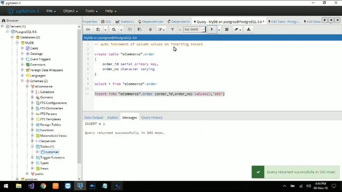Select the Casts tree item
Viewport: 342px width, 192px height.
(34, 48)
